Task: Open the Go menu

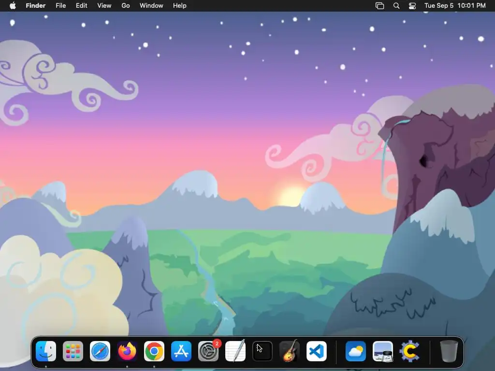Action: tap(126, 6)
